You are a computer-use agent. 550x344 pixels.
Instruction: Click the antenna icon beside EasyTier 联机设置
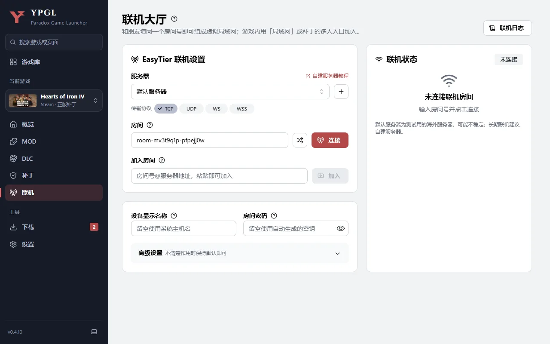point(135,59)
